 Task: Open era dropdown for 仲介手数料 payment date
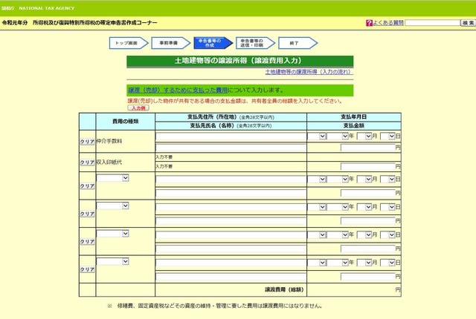[x=318, y=137]
